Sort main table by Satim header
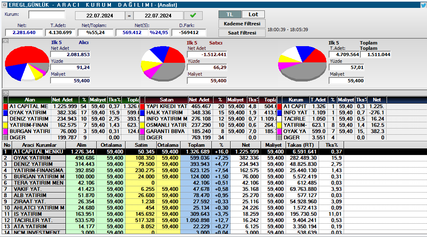Image resolution: width=427 pixels, height=237 pixels. [141, 145]
